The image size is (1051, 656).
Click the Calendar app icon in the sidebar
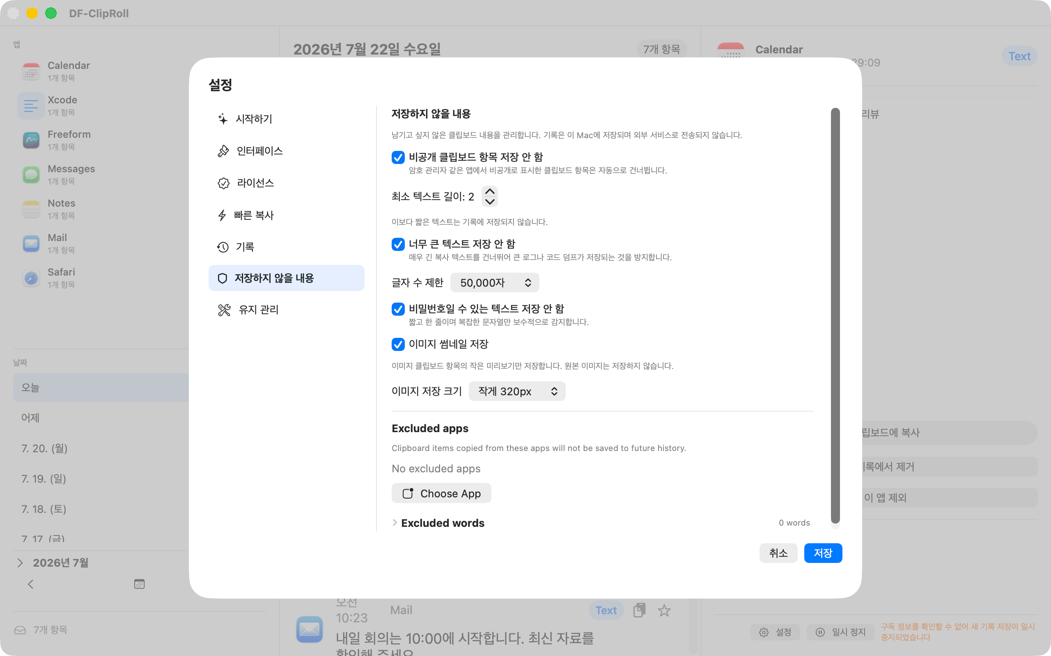(31, 71)
